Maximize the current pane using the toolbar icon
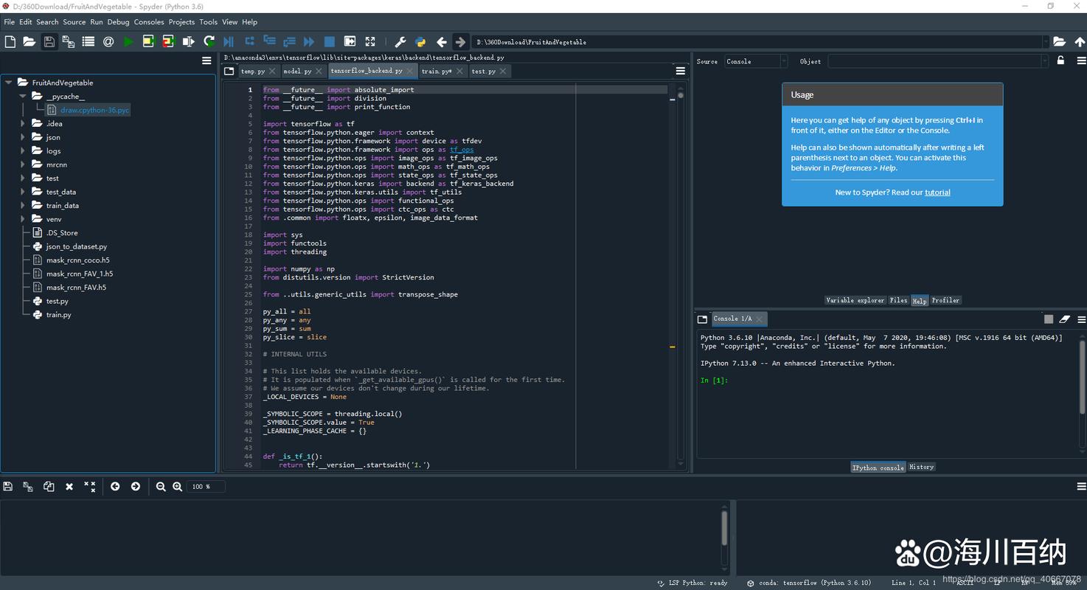Image resolution: width=1087 pixels, height=590 pixels. coord(370,42)
